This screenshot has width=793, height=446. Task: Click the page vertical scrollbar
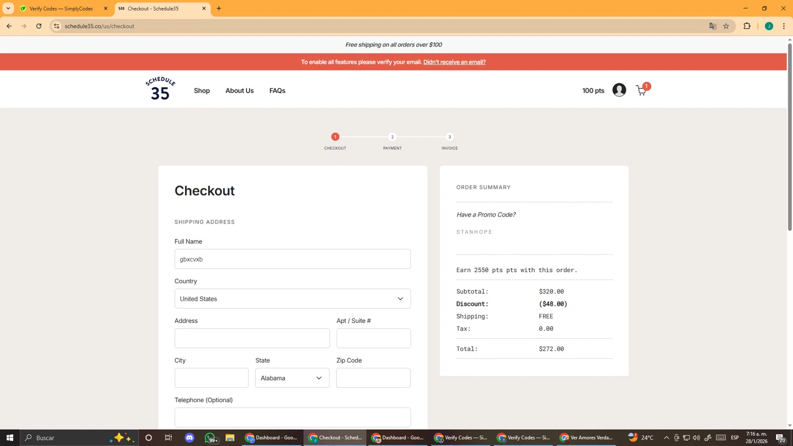[790, 136]
